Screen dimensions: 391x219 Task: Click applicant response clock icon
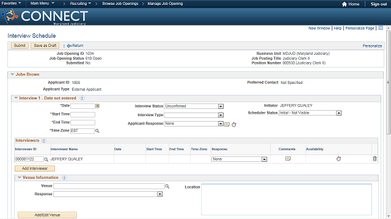[x=233, y=124]
